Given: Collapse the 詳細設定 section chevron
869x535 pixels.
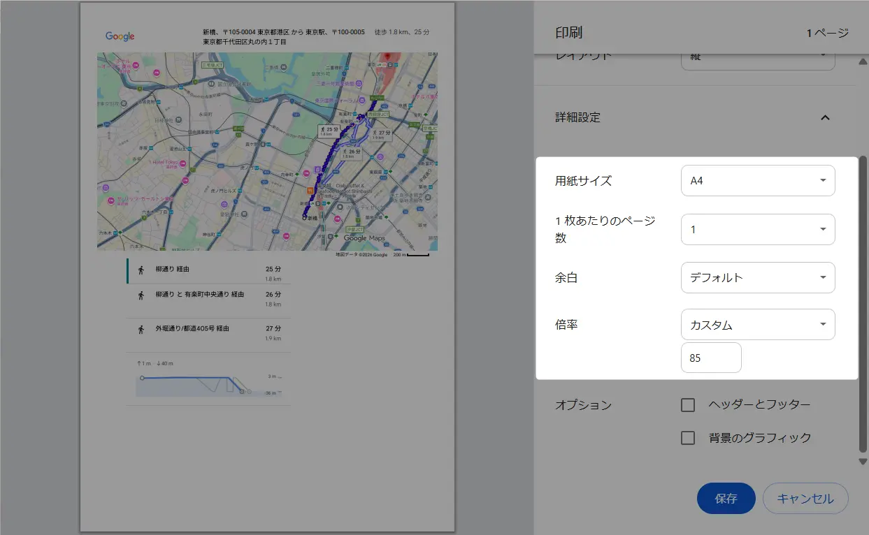Looking at the screenshot, I should [x=825, y=117].
